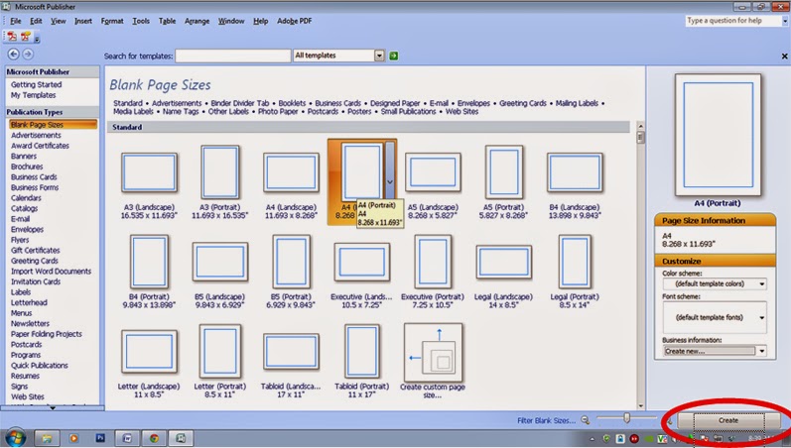Viewport: 791px width, 448px height.
Task: Select Newsletters publication type
Action: click(x=30, y=323)
